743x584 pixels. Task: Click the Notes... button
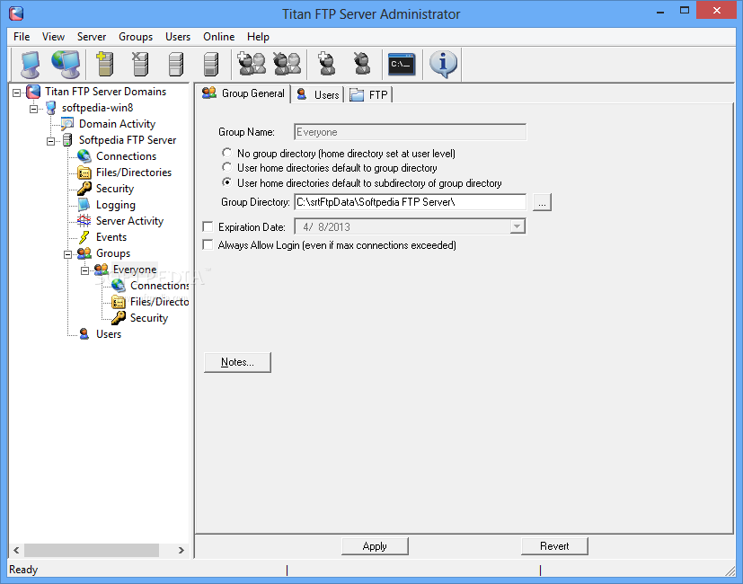(x=237, y=362)
